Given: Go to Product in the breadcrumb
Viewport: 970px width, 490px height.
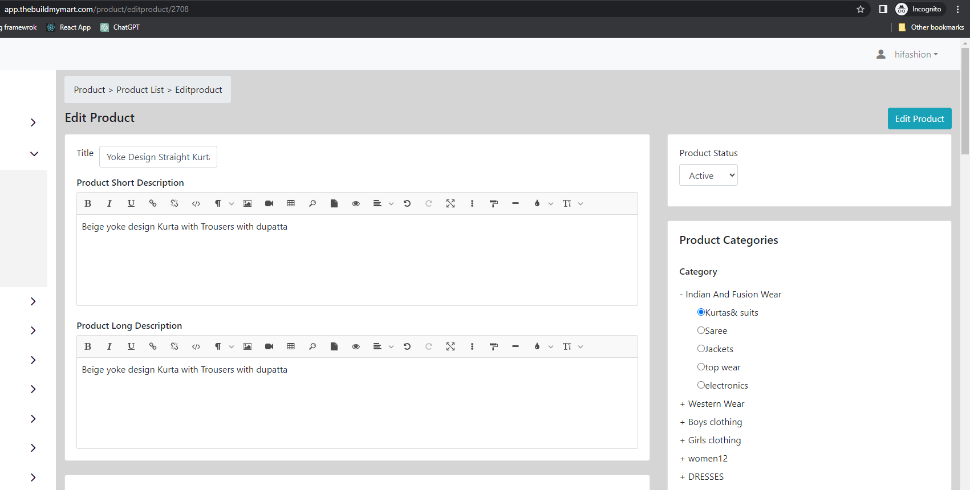Looking at the screenshot, I should pyautogui.click(x=90, y=90).
